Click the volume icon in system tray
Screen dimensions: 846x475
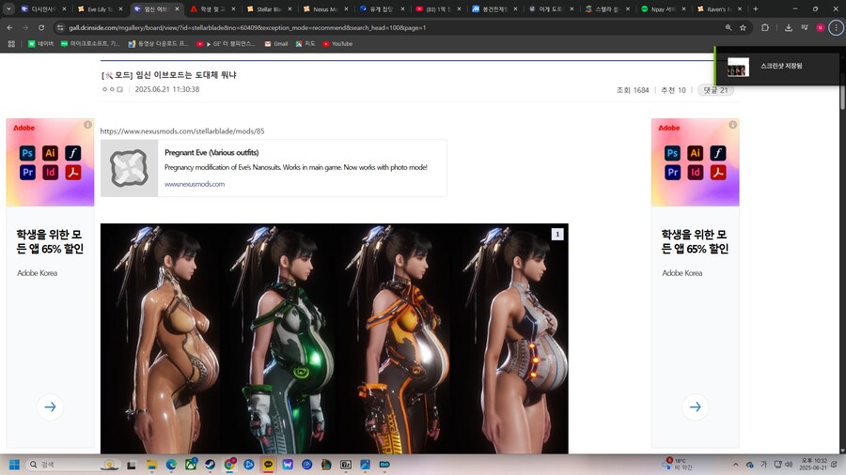(789, 465)
